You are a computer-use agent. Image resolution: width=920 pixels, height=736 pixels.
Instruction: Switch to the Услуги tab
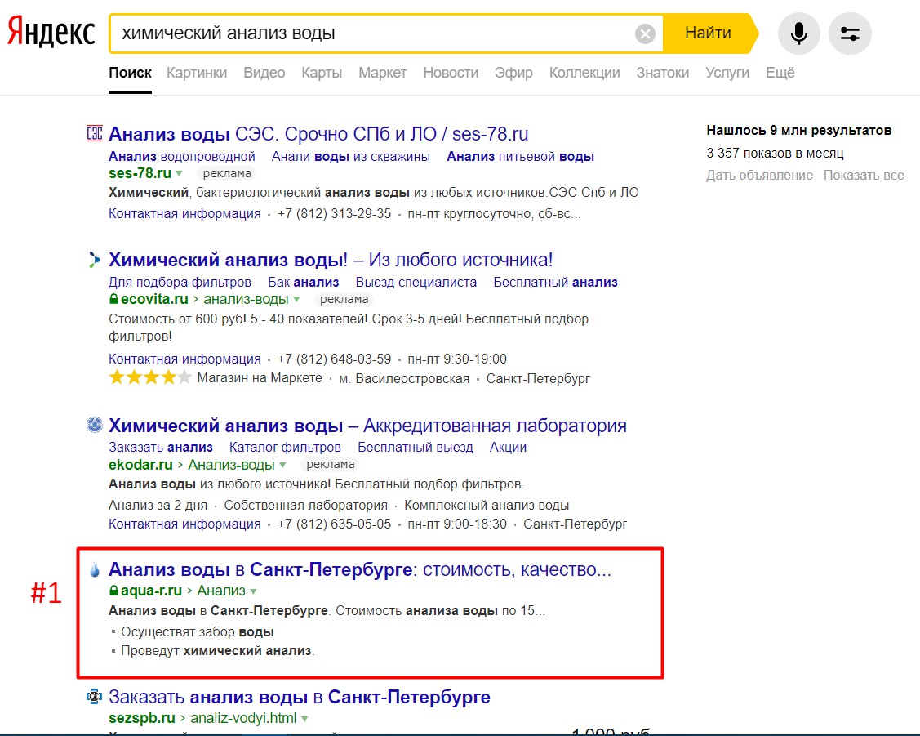coord(727,73)
